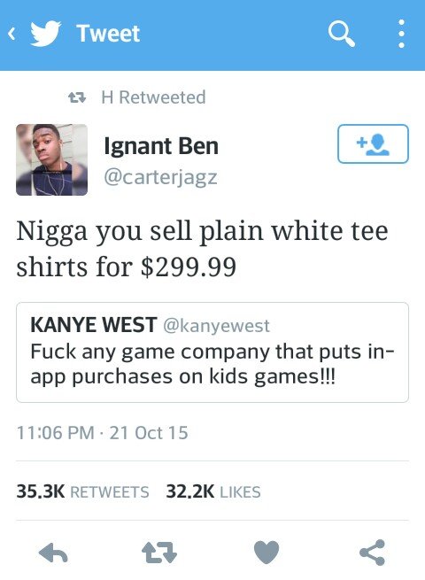Open the search magnifier icon

pyautogui.click(x=342, y=34)
